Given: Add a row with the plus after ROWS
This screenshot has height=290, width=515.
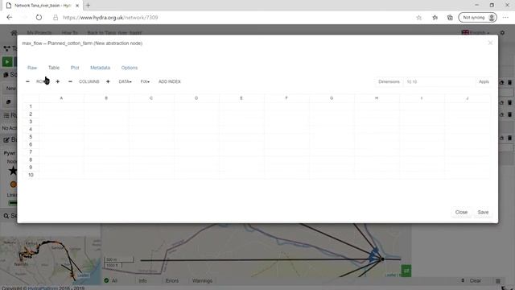Looking at the screenshot, I should click(57, 81).
